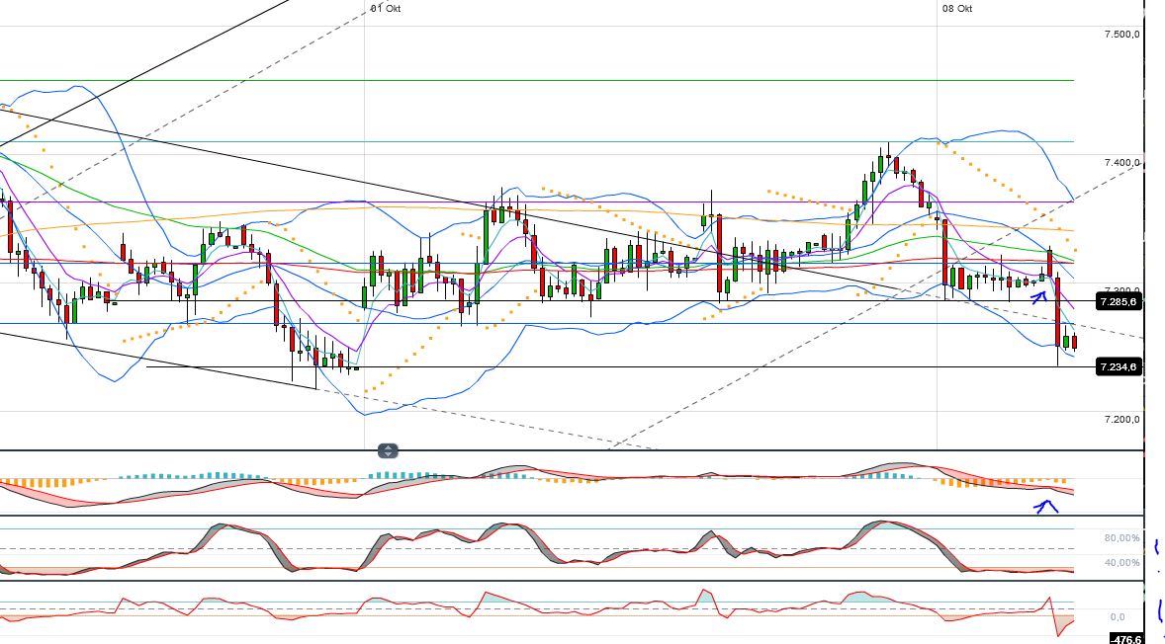Select the 7.285,6 horizontal line price label

(x=1119, y=302)
